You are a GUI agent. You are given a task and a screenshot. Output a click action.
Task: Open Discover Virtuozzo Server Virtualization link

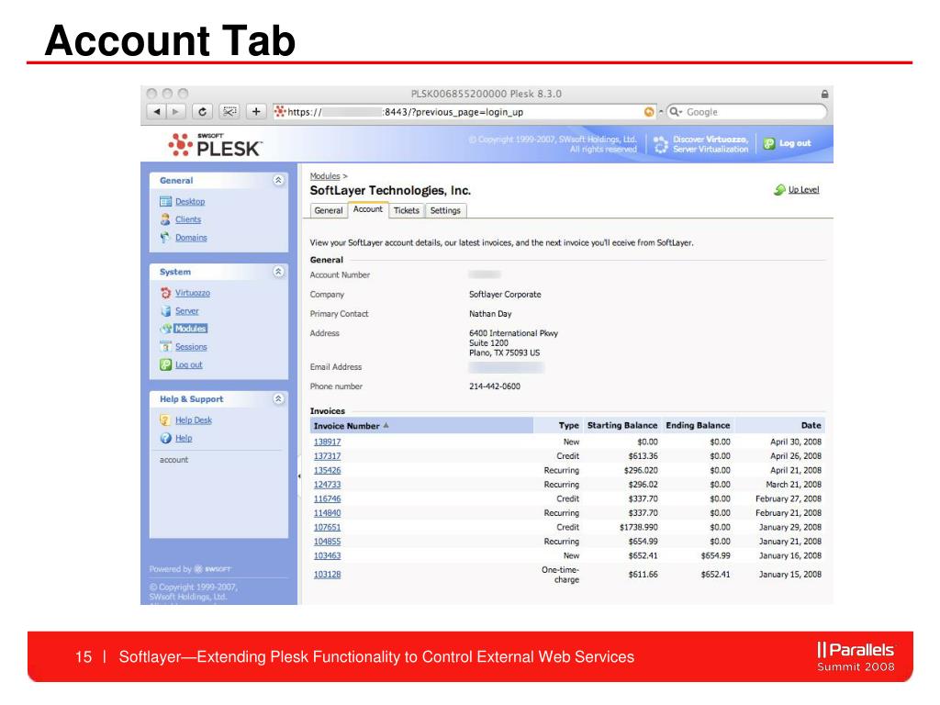711,144
